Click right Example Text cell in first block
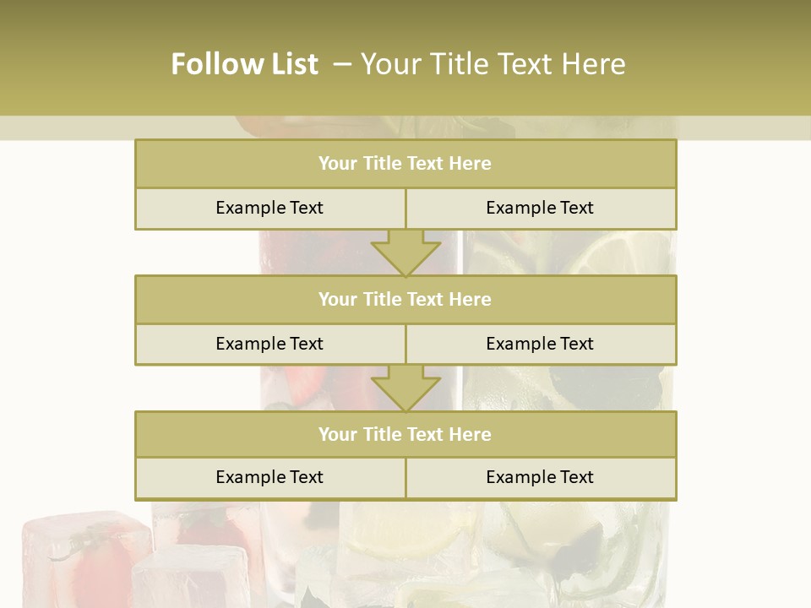811x608 pixels. (540, 208)
